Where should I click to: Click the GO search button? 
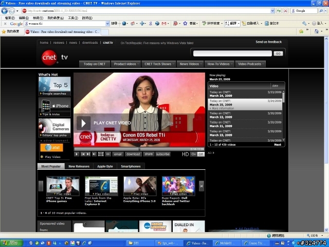[278, 54]
